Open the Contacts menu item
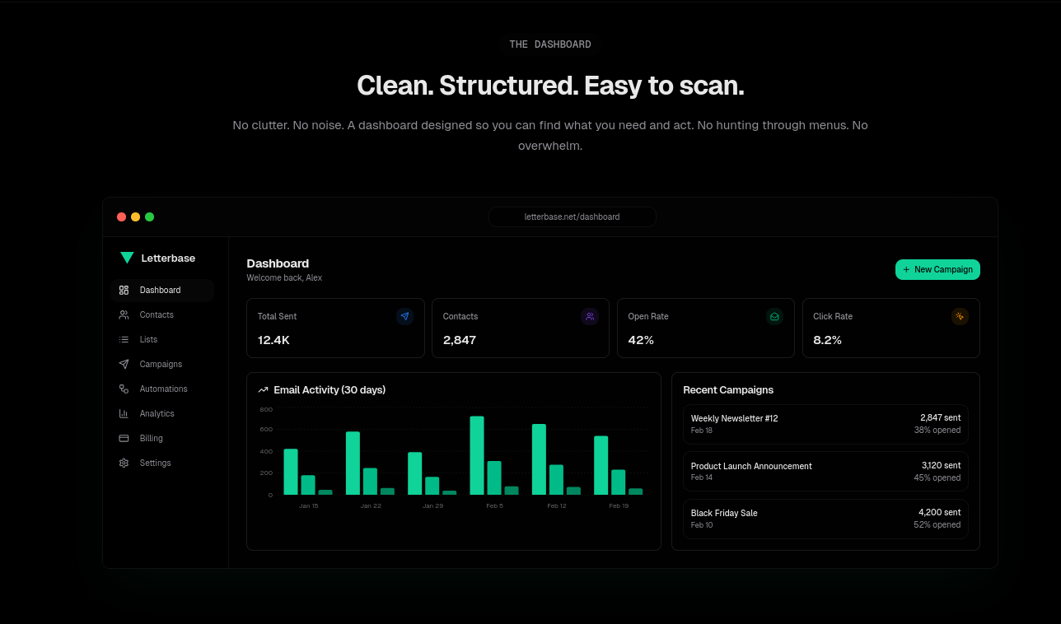Image resolution: width=1061 pixels, height=624 pixels. coord(162,314)
